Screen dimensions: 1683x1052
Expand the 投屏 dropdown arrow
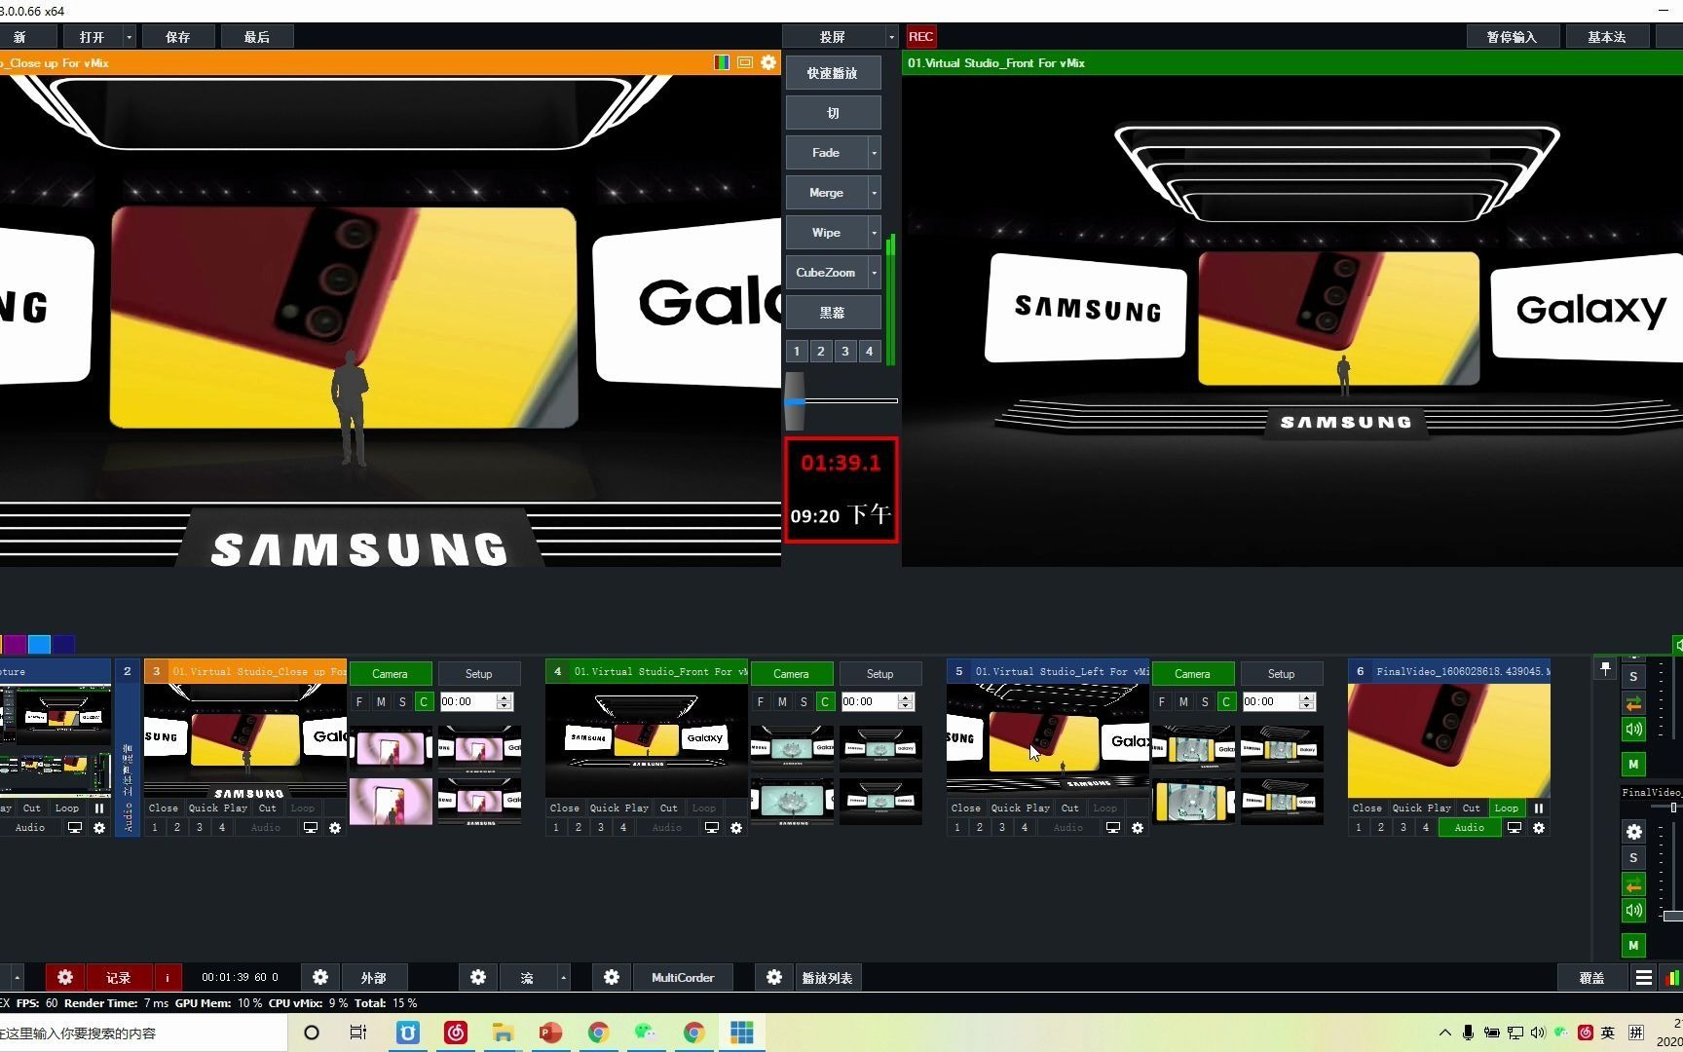[x=891, y=37]
